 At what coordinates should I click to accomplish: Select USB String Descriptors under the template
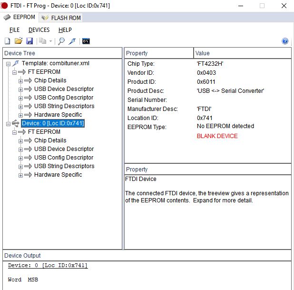click(64, 106)
